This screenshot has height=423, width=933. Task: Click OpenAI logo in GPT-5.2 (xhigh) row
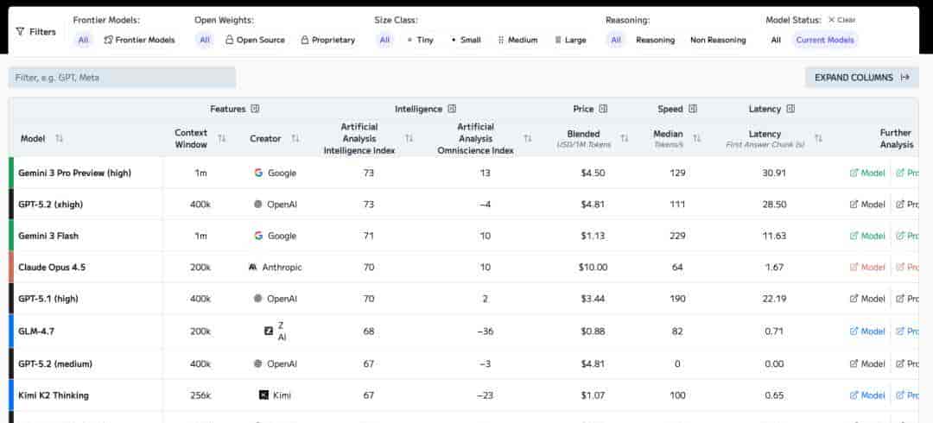257,204
